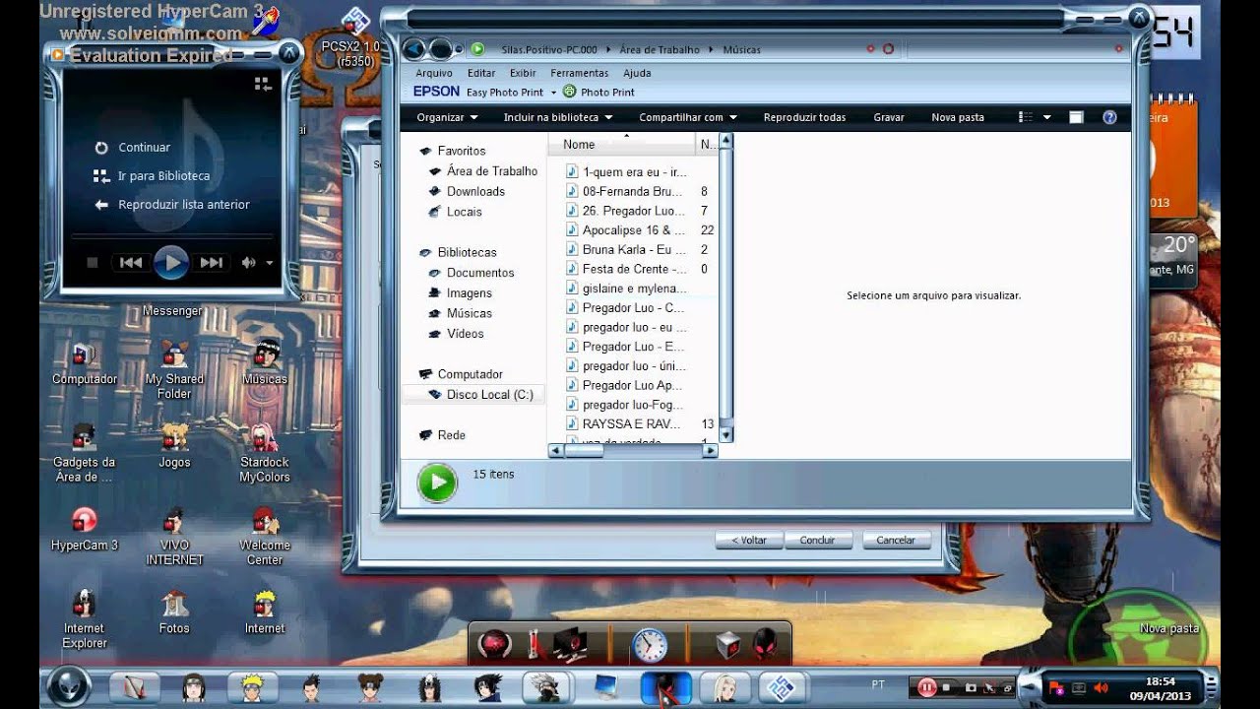This screenshot has width=1260, height=709.
Task: Open 'Incluir na biblioteca' dropdown
Action: click(558, 117)
